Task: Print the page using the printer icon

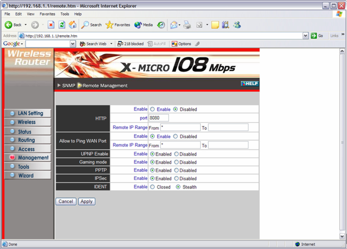Action: (x=187, y=25)
